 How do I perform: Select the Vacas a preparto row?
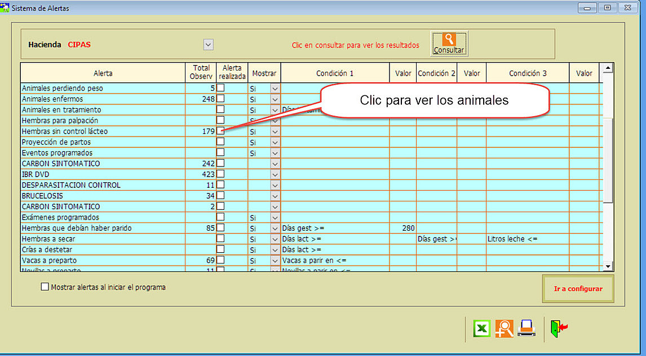pyautogui.click(x=101, y=261)
